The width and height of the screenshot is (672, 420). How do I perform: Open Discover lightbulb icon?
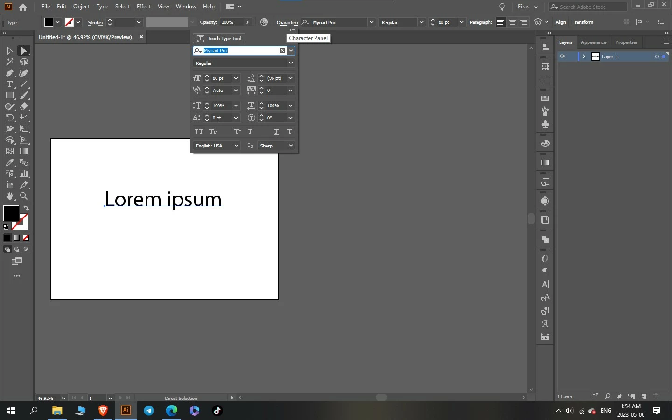502,7
